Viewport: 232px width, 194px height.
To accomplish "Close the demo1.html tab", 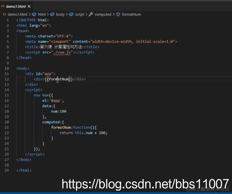I will (x=29, y=7).
